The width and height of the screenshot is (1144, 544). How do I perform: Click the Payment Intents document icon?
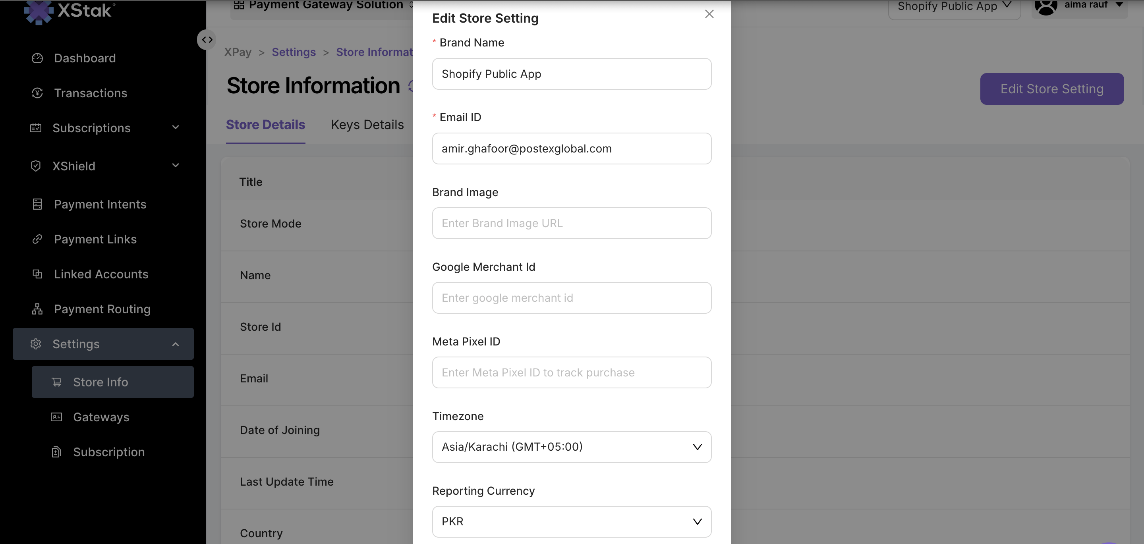[37, 204]
